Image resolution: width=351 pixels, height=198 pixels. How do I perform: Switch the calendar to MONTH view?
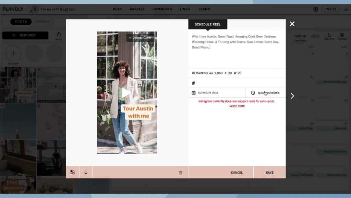pyautogui.click(x=301, y=36)
